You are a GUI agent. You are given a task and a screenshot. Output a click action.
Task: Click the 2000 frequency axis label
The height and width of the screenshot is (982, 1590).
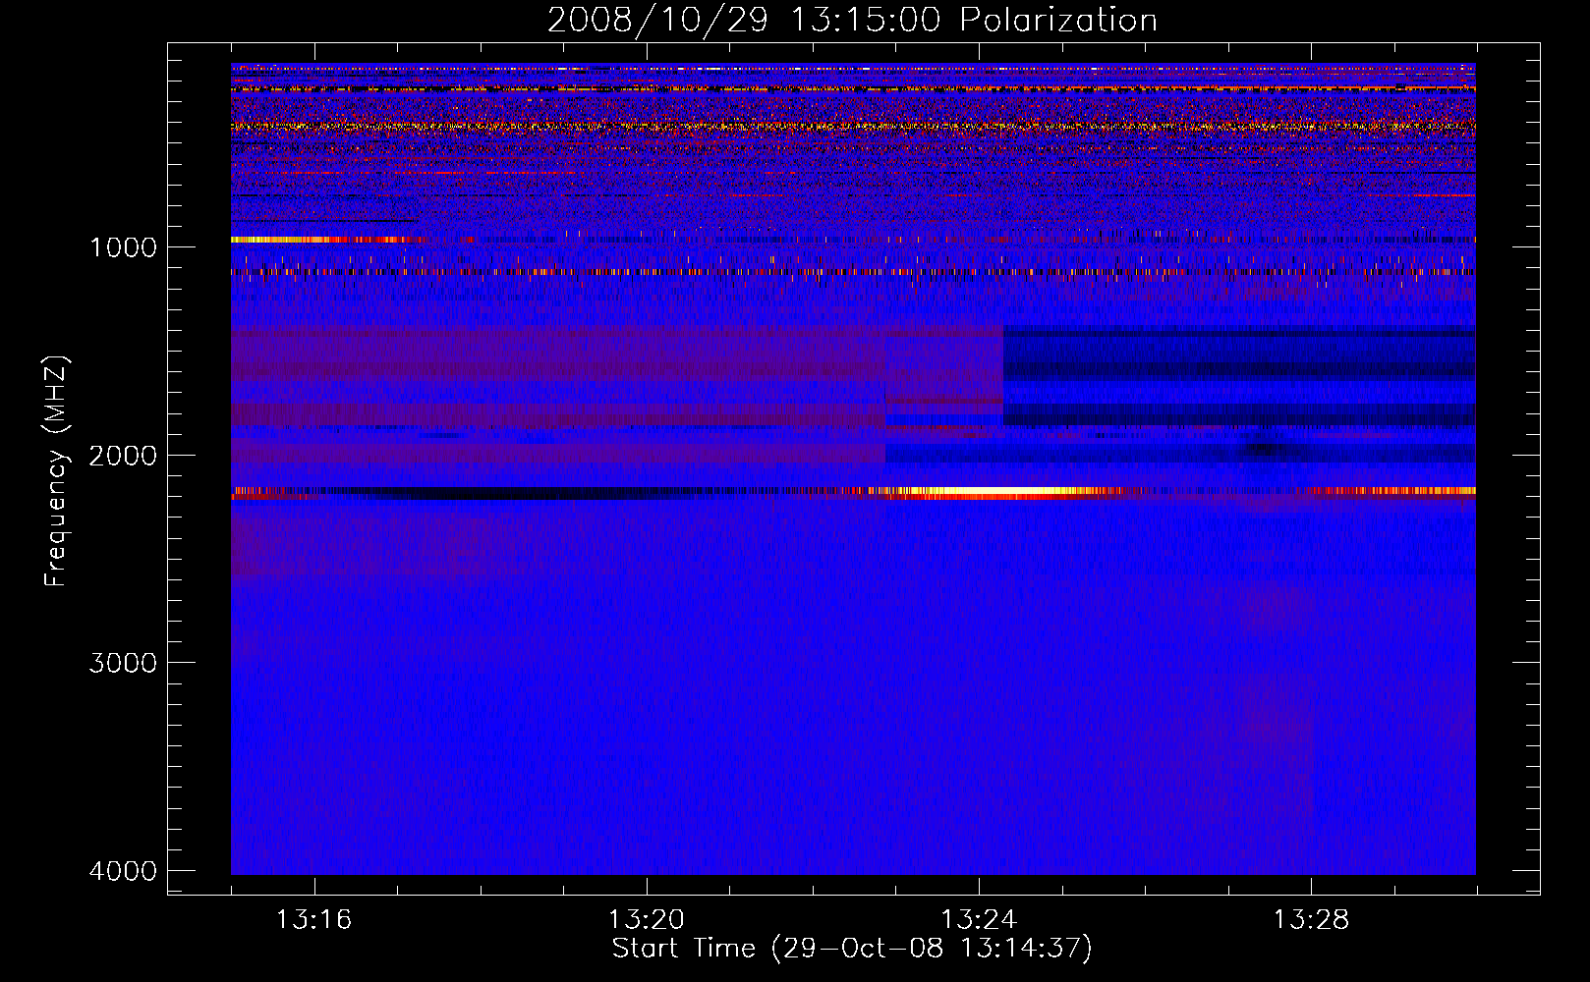click(123, 455)
